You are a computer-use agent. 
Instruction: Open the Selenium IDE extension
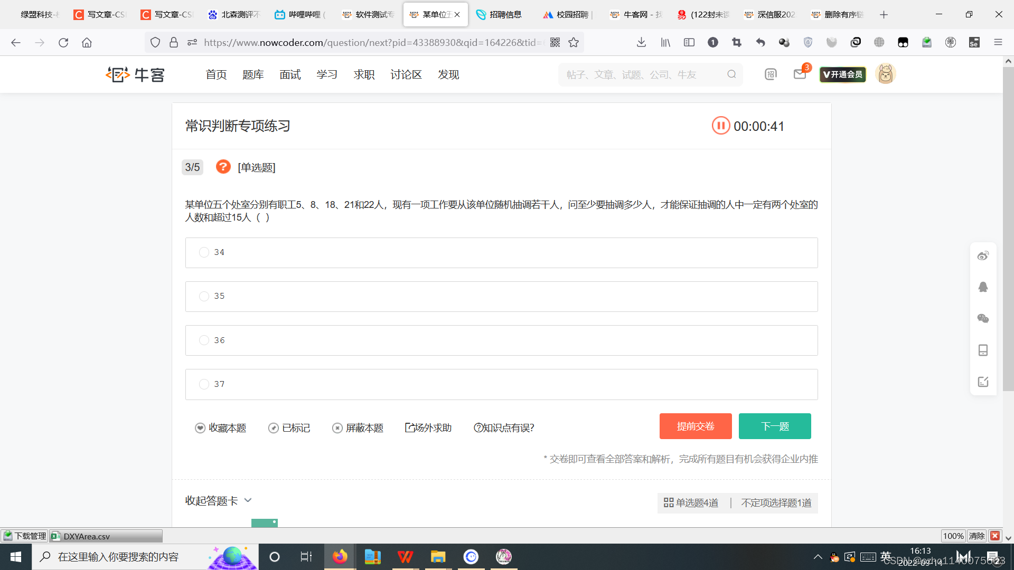pos(975,42)
